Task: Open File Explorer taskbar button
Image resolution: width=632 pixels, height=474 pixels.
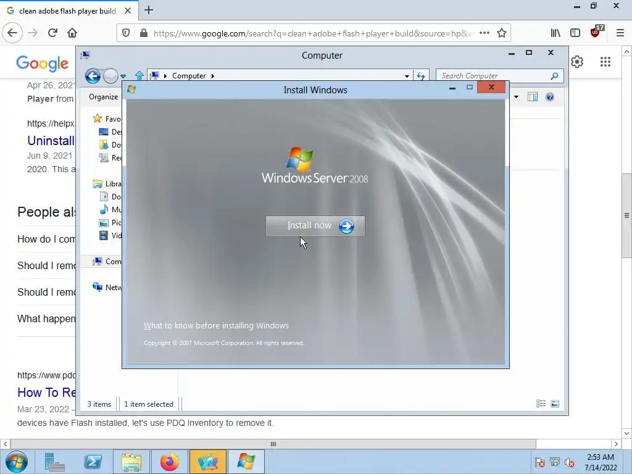Action: 131,462
